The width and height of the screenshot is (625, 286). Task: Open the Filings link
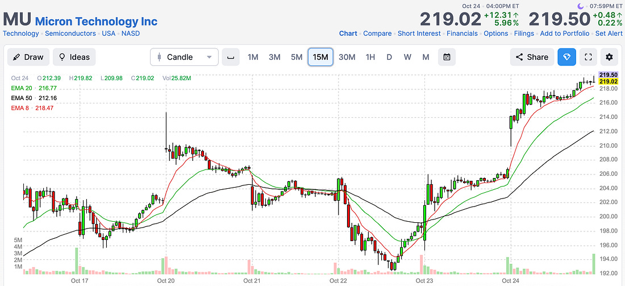coord(524,34)
